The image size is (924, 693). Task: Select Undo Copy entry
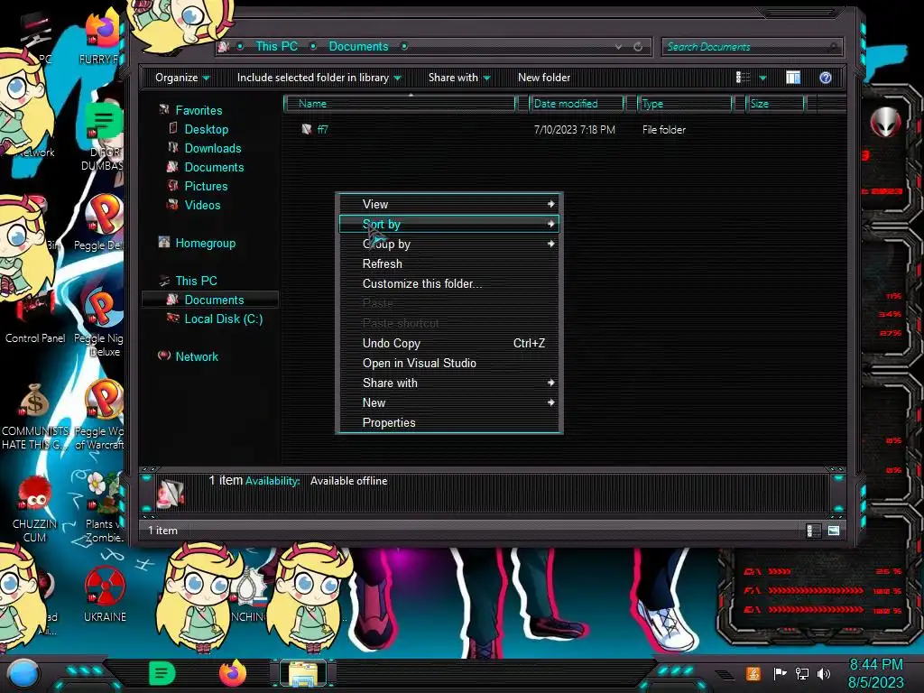tap(449, 343)
